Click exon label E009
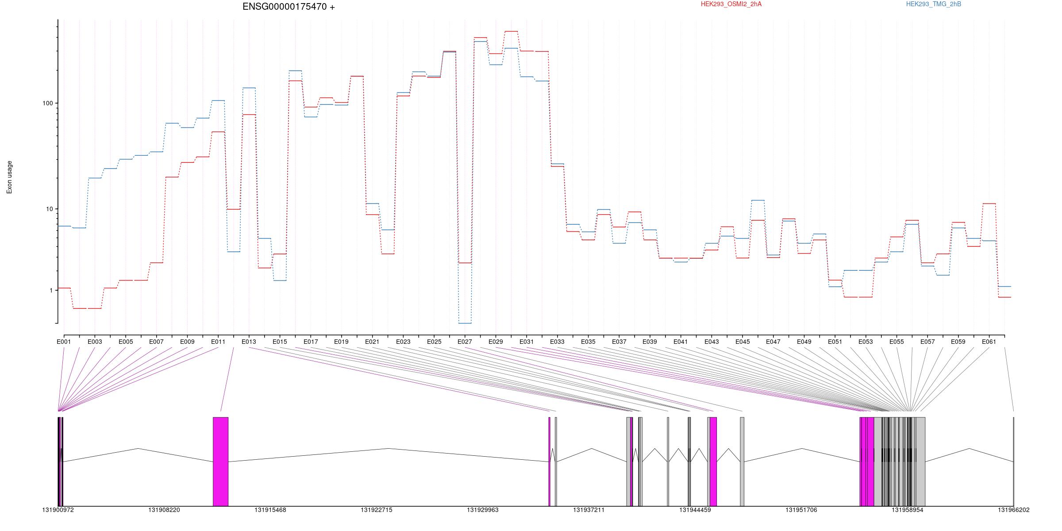Screen dimensions: 1062x531 (x=187, y=342)
